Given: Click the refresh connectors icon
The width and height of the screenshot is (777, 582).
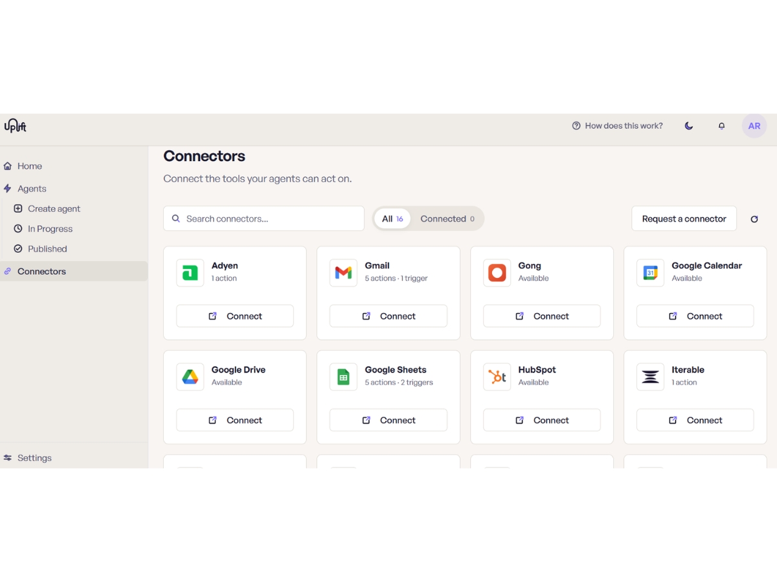Looking at the screenshot, I should pyautogui.click(x=754, y=219).
